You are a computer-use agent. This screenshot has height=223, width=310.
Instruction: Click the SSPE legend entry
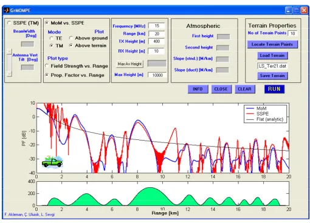(257, 114)
